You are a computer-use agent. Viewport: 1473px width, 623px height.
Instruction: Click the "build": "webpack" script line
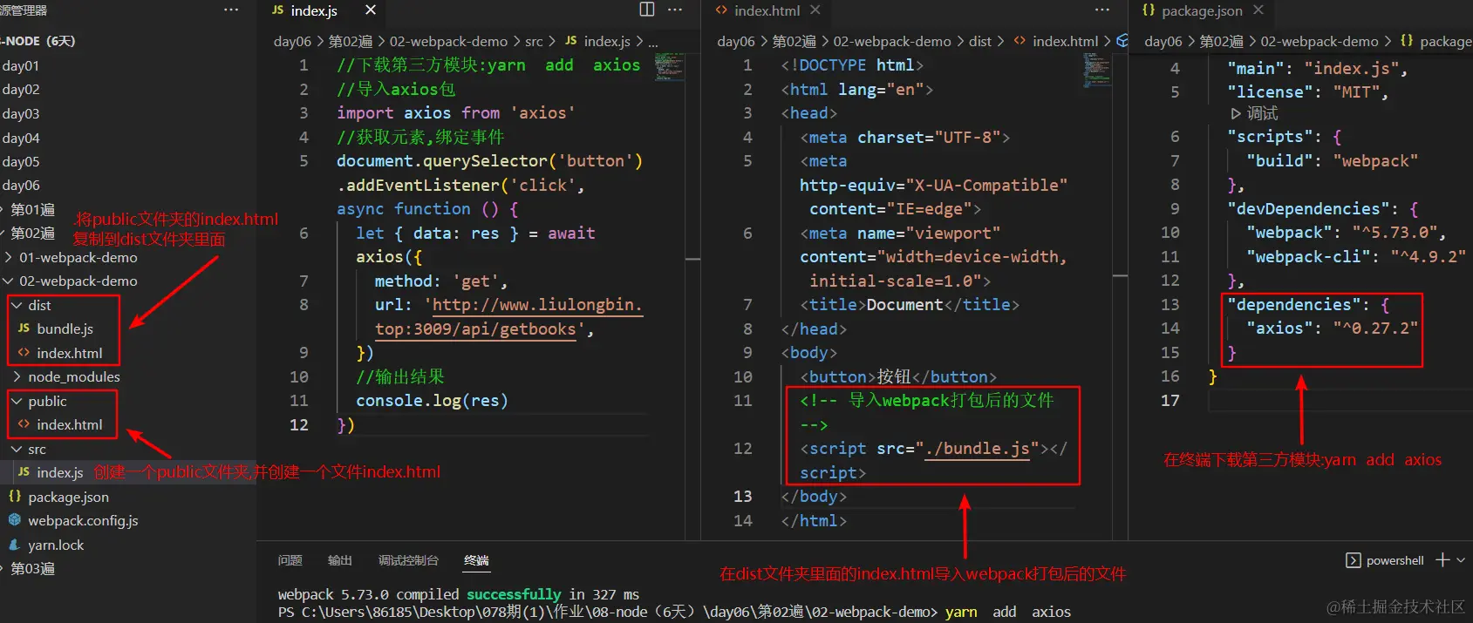tap(1332, 160)
